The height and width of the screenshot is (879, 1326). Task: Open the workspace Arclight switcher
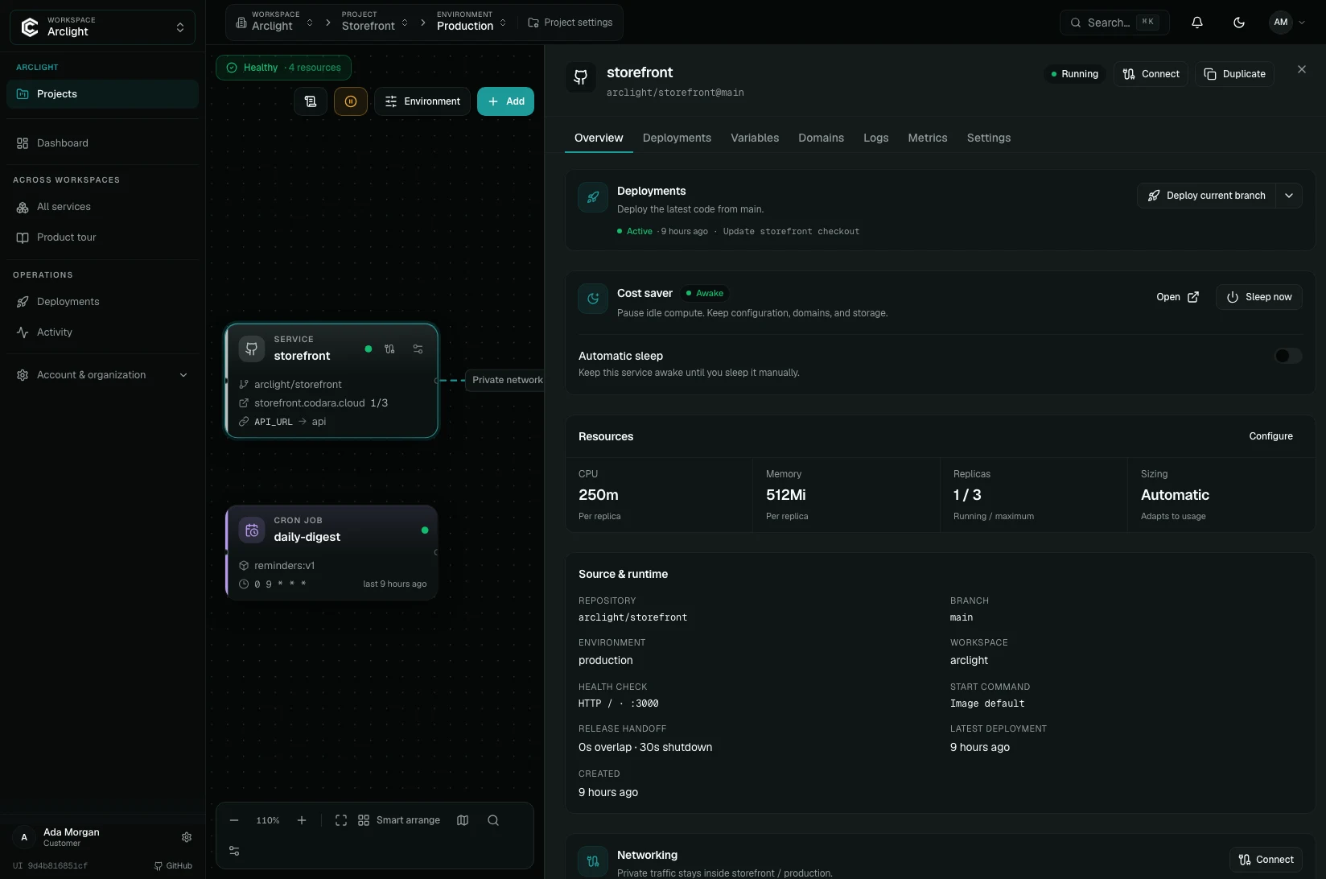(x=102, y=27)
